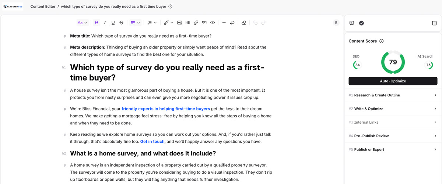The width and height of the screenshot is (442, 184).
Task: Click in the main H1 heading text
Action: coord(167,72)
